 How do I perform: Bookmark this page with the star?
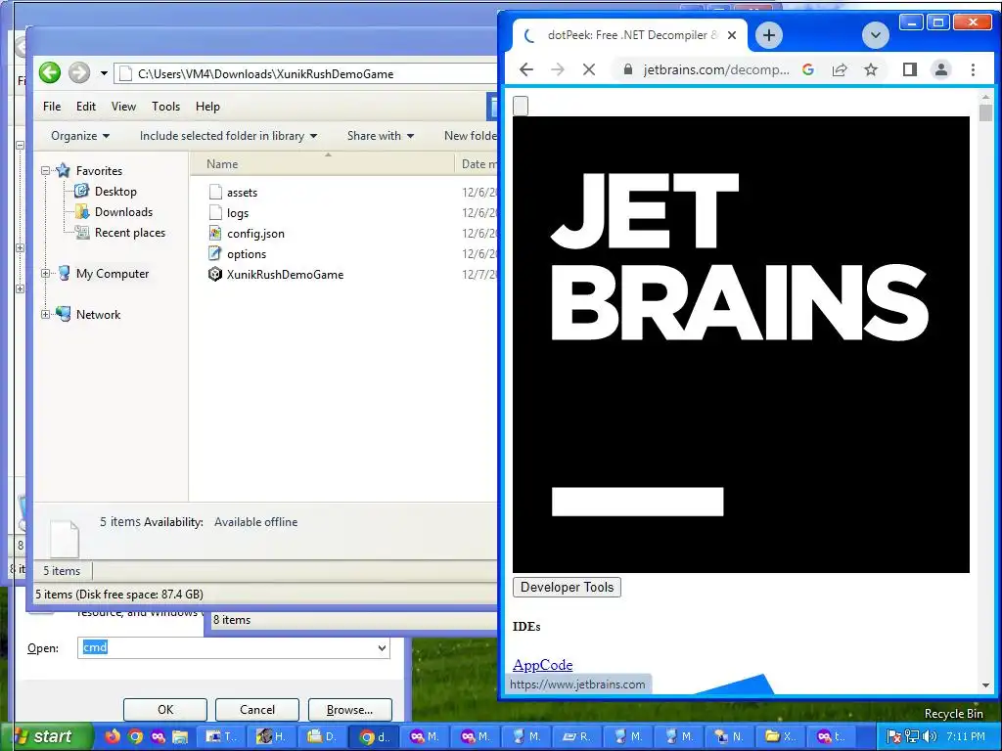coord(871,69)
